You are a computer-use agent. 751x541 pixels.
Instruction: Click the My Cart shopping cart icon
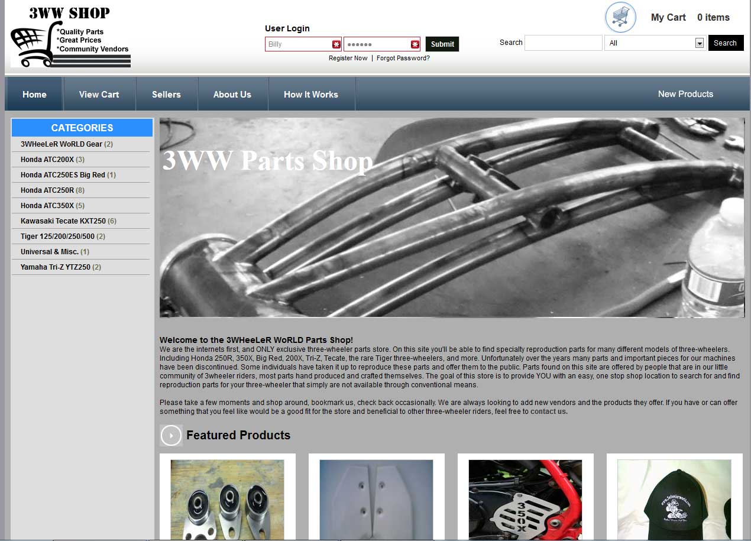click(620, 17)
